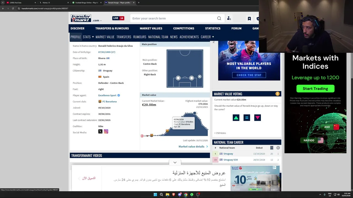Click the verified agent badge icon

[119, 95]
